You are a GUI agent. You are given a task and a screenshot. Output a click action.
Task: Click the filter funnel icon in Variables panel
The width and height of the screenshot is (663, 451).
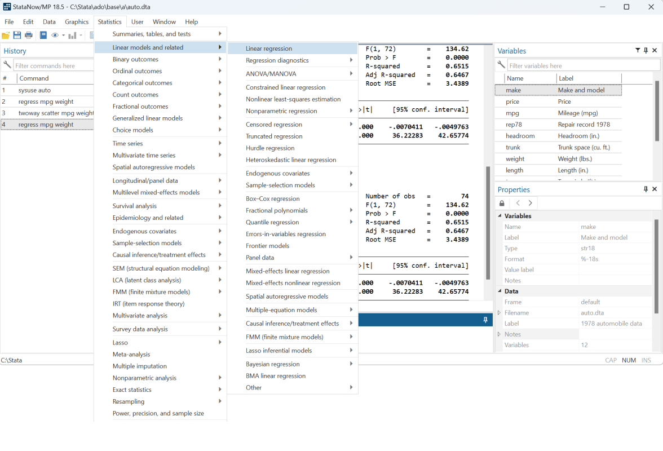(638, 51)
